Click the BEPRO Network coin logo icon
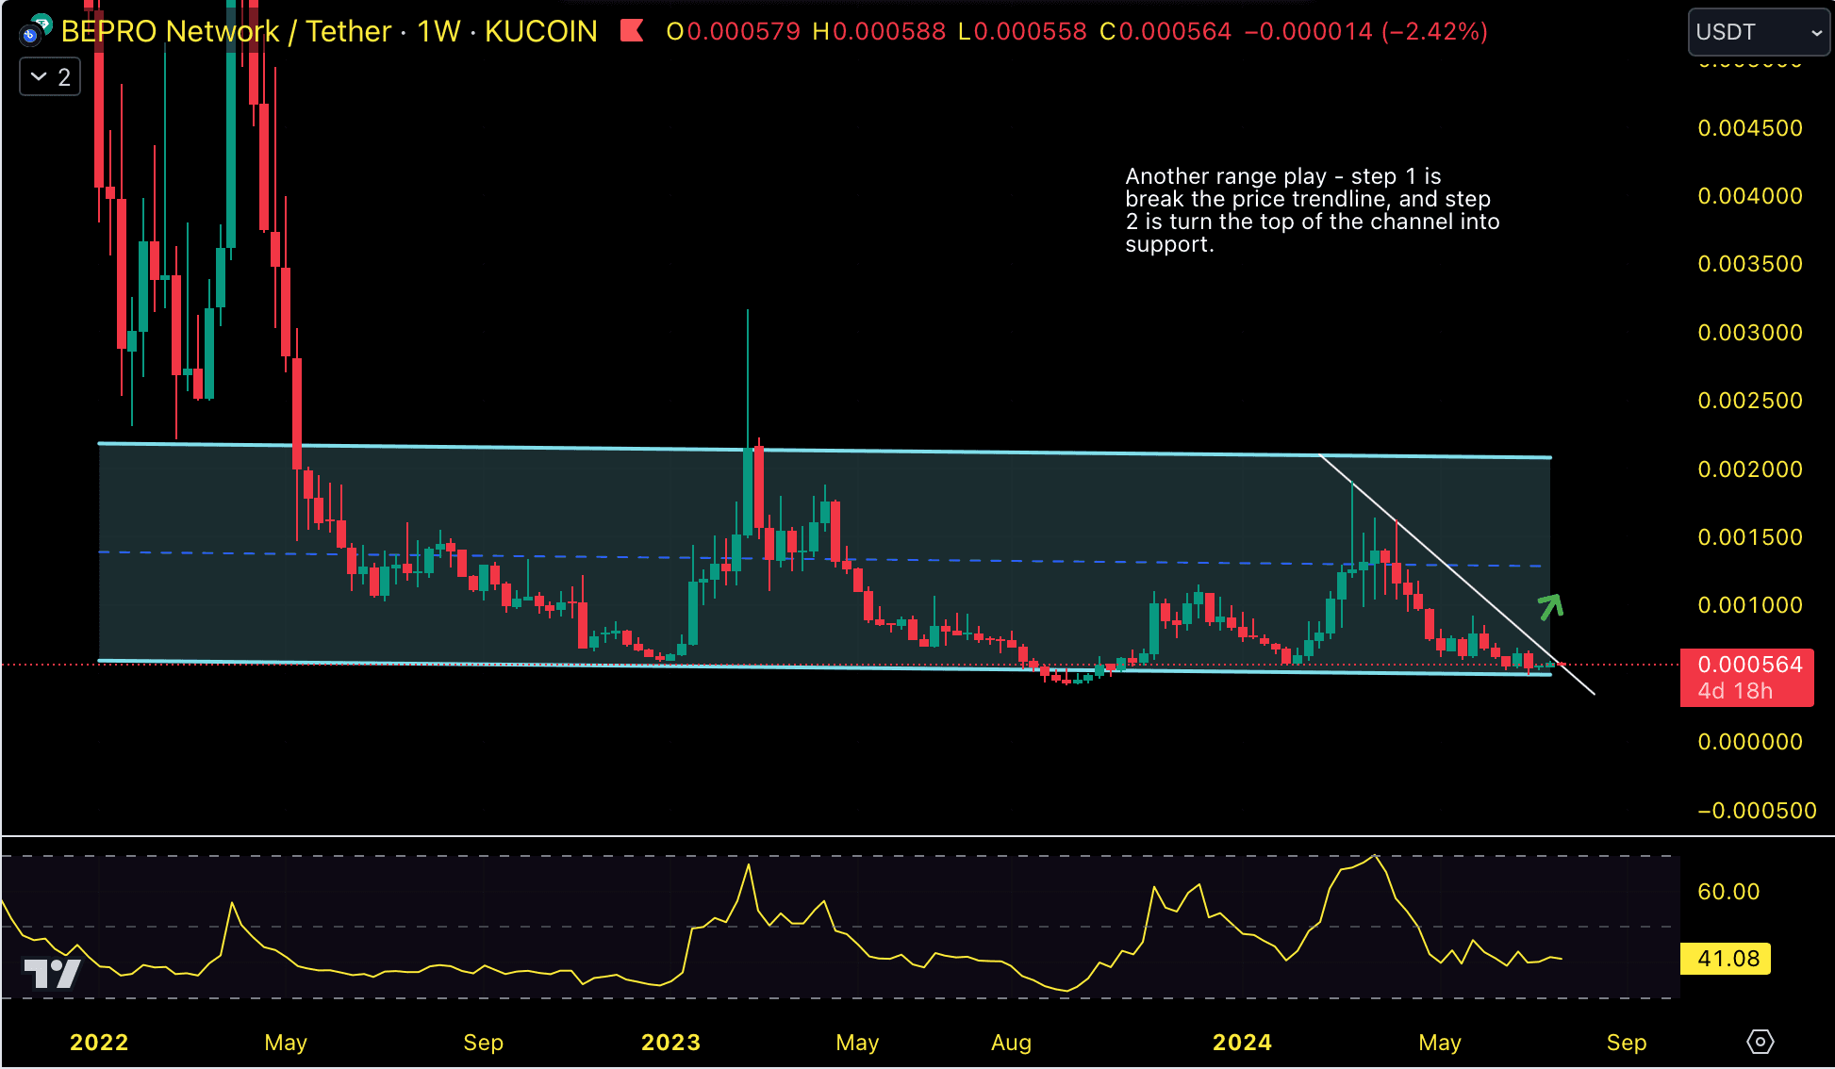Image resolution: width=1835 pixels, height=1069 pixels. tap(35, 32)
